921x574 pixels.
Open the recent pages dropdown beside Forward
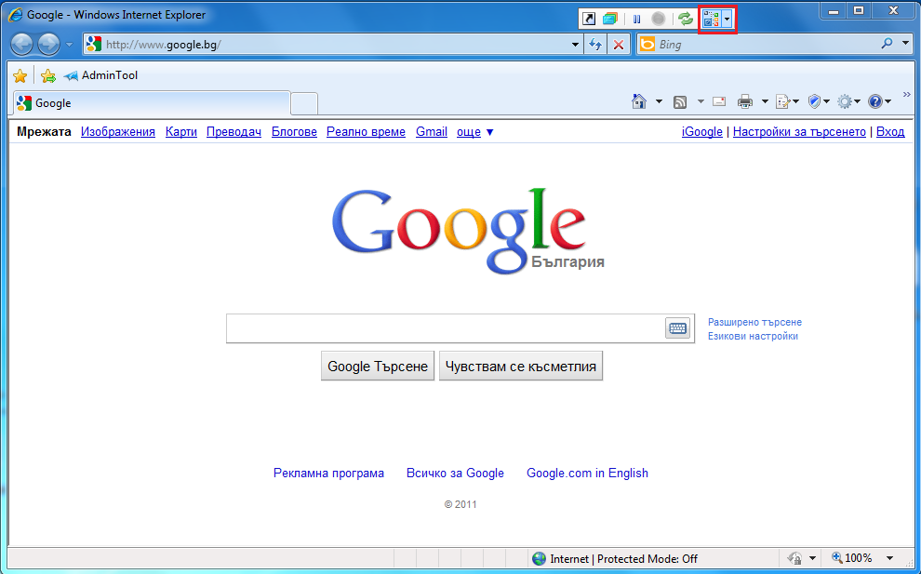70,45
